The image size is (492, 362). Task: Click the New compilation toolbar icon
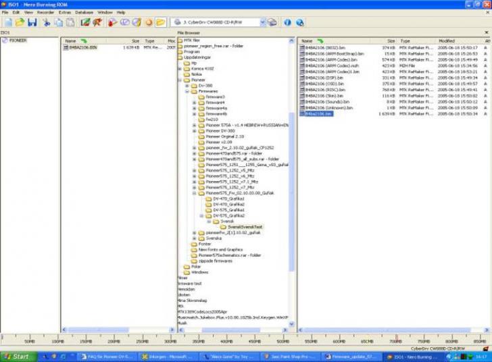7,22
